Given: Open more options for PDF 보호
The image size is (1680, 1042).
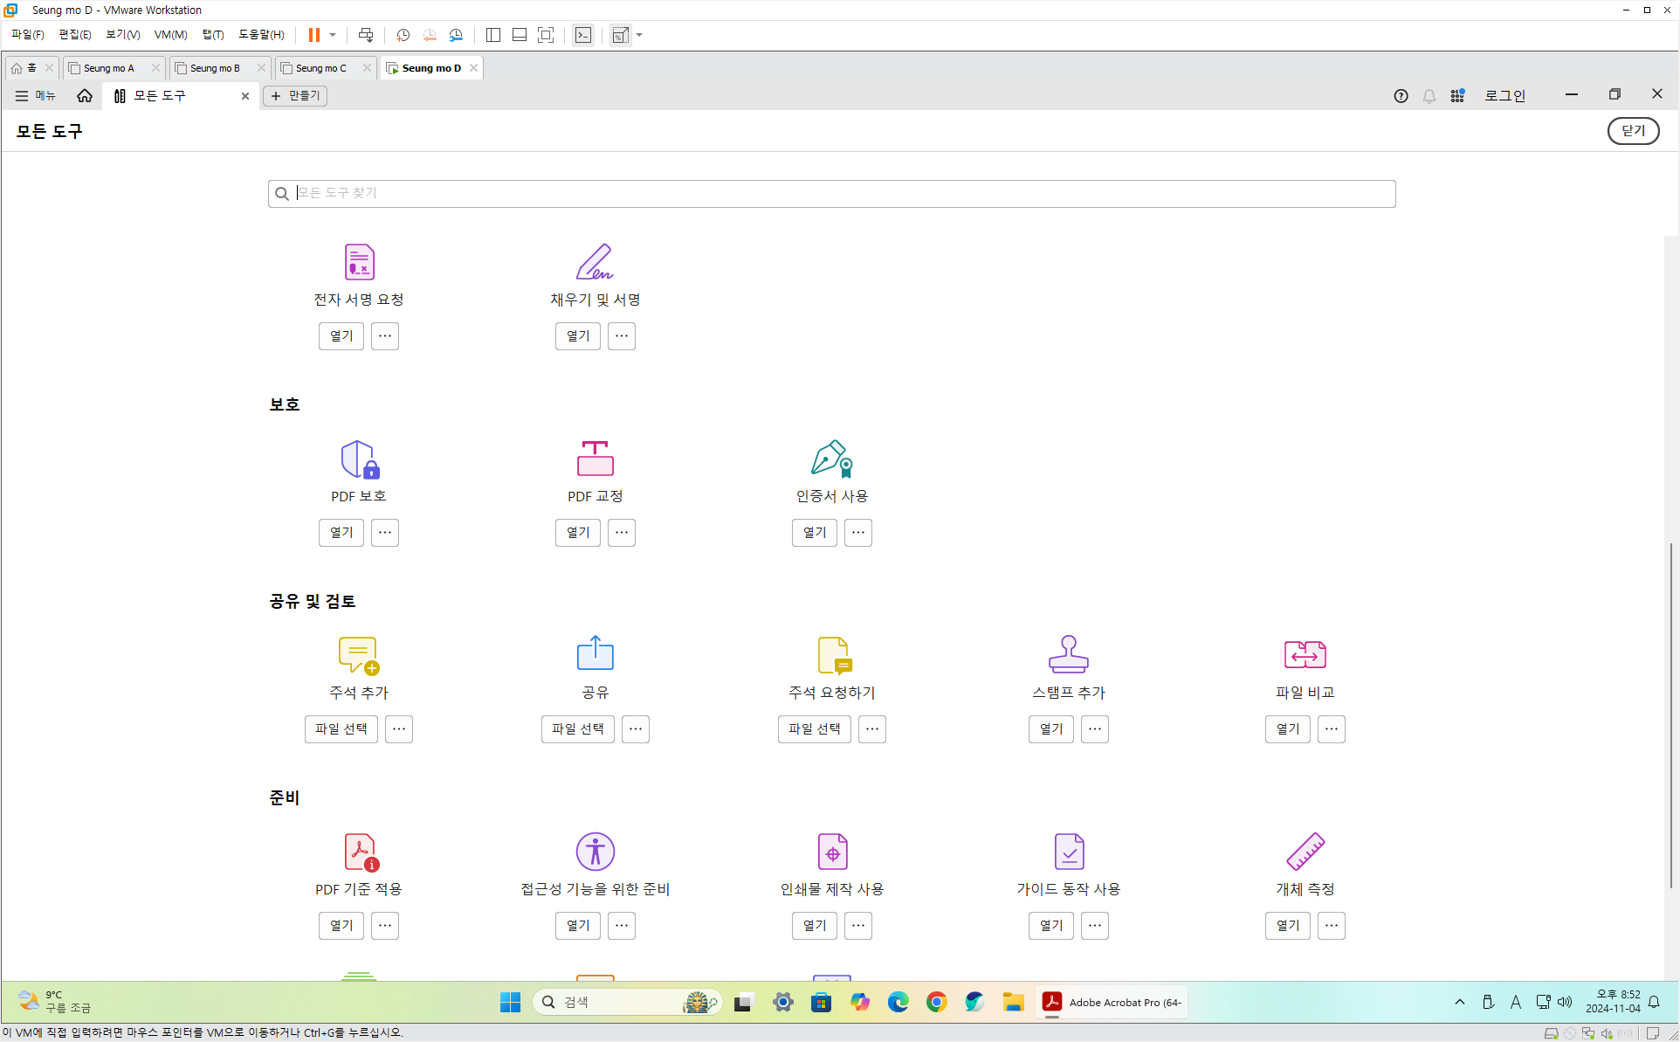Looking at the screenshot, I should coord(385,532).
